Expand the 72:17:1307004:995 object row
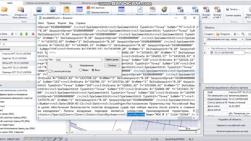Image resolution: width=251 pixels, height=141 pixels. pos(212,52)
